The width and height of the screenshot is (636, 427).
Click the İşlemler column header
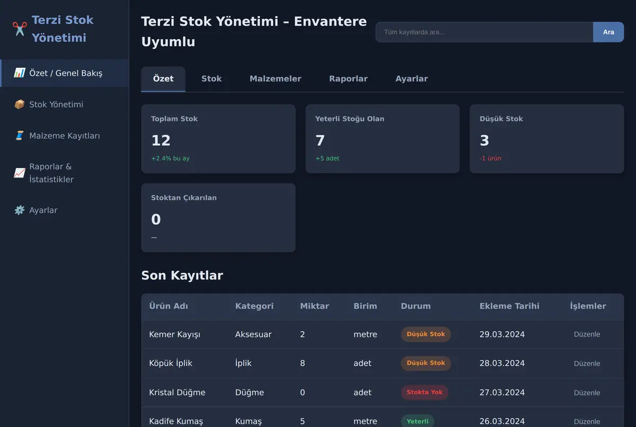[x=588, y=306]
